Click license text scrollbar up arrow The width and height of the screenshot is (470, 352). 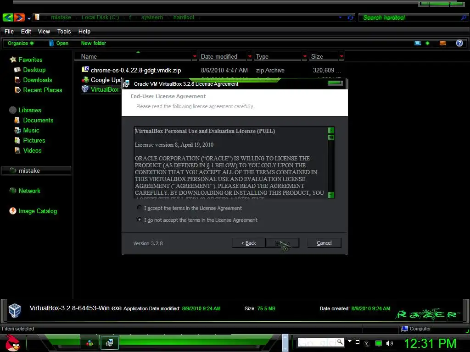[x=331, y=130]
